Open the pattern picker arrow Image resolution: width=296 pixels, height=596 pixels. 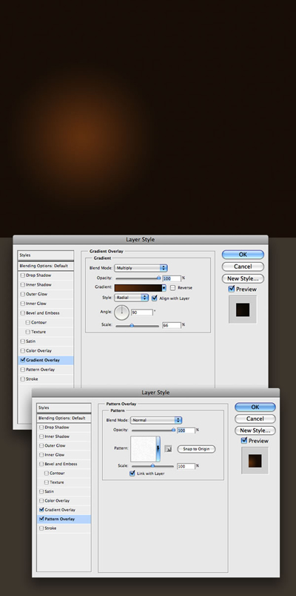coord(158,449)
